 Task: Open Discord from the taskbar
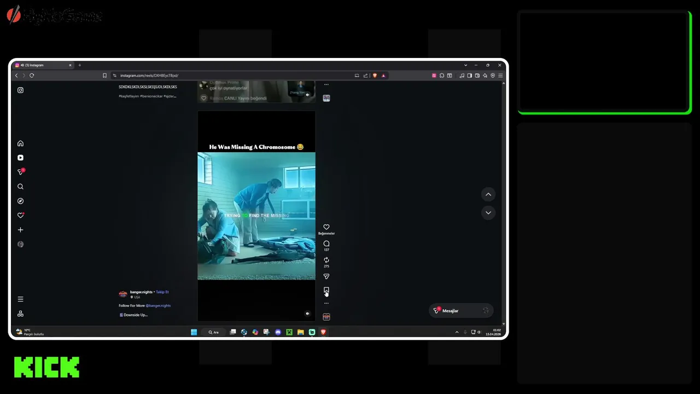[x=278, y=332]
